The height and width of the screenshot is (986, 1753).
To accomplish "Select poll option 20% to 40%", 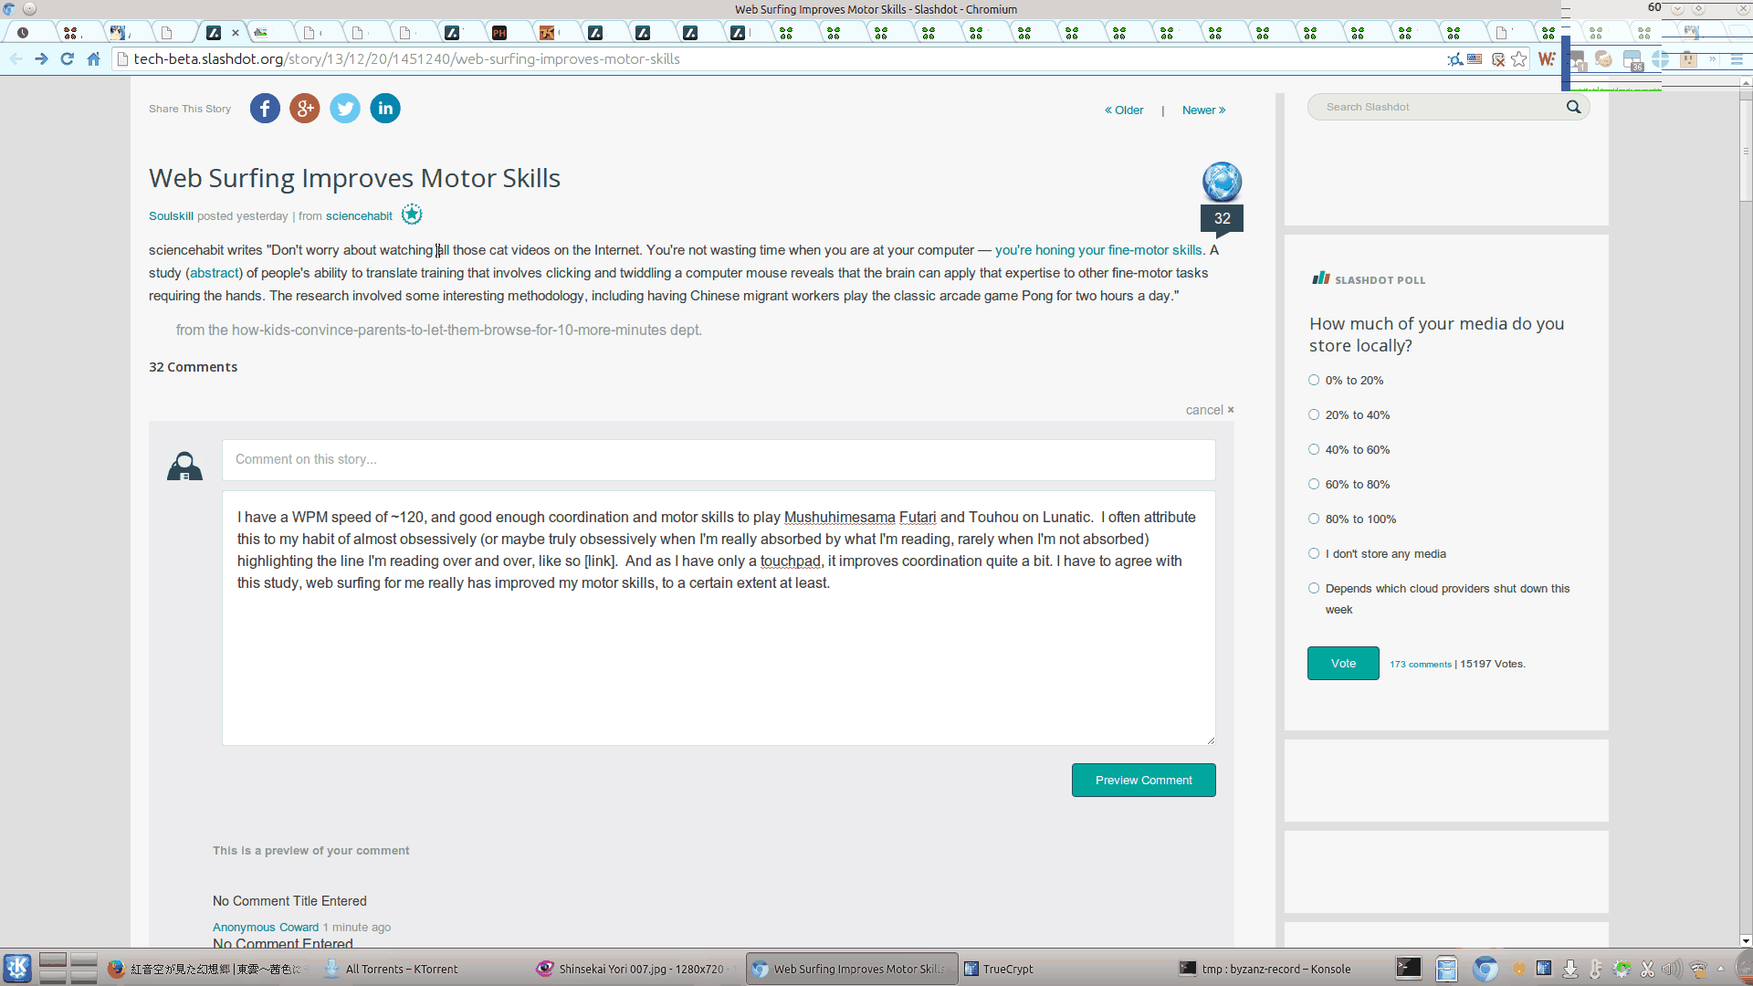I will click(1313, 414).
